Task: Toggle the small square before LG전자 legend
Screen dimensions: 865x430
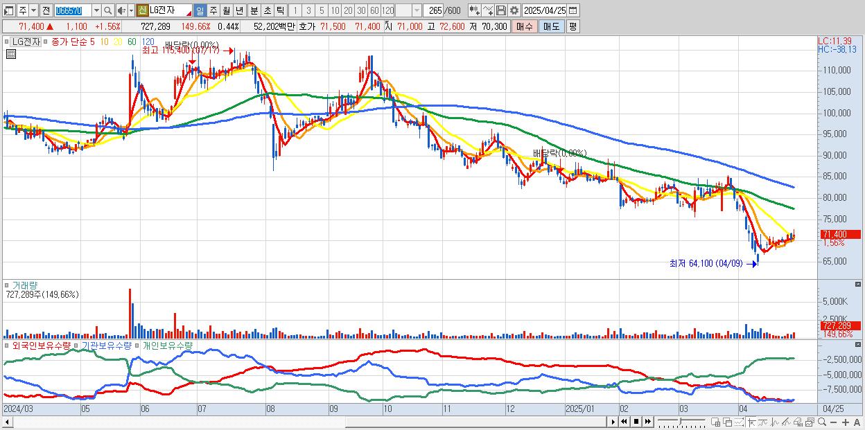Action: [8, 42]
